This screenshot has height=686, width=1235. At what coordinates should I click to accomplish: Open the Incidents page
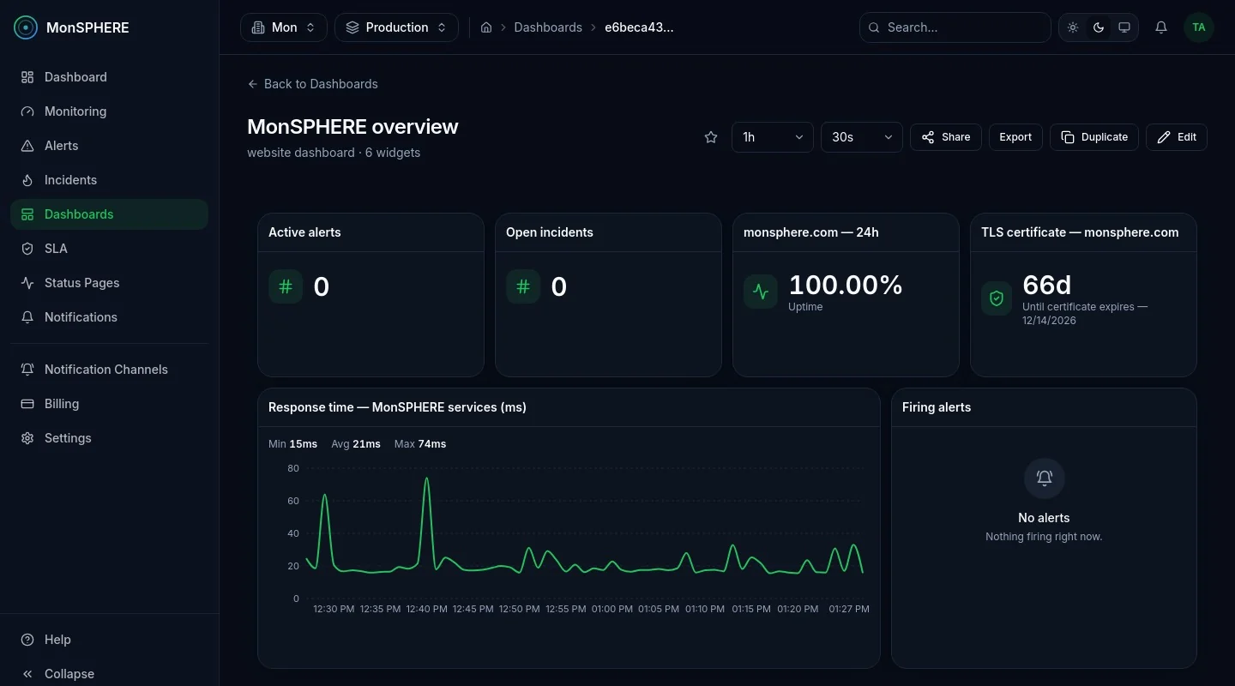[109, 180]
